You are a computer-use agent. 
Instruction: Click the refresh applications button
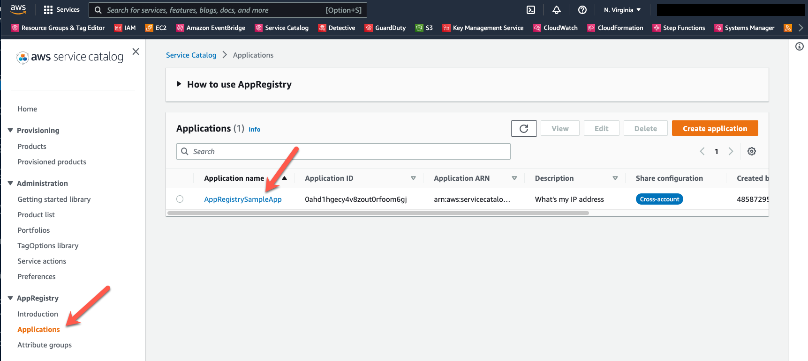(x=524, y=128)
